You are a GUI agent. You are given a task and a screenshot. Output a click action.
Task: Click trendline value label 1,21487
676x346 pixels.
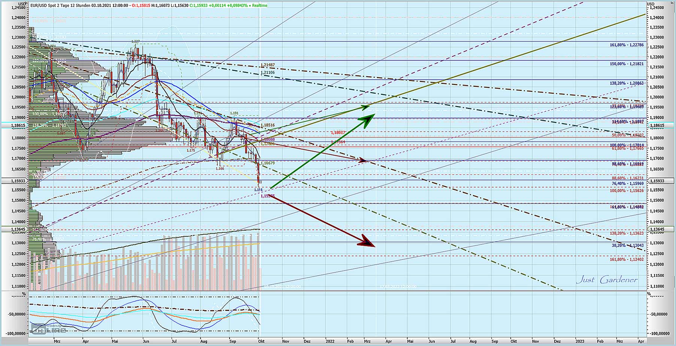tap(268, 65)
